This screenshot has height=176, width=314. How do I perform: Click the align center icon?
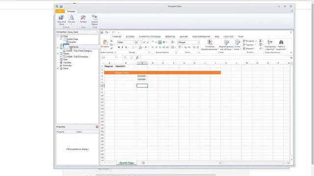pyautogui.click(x=157, y=47)
